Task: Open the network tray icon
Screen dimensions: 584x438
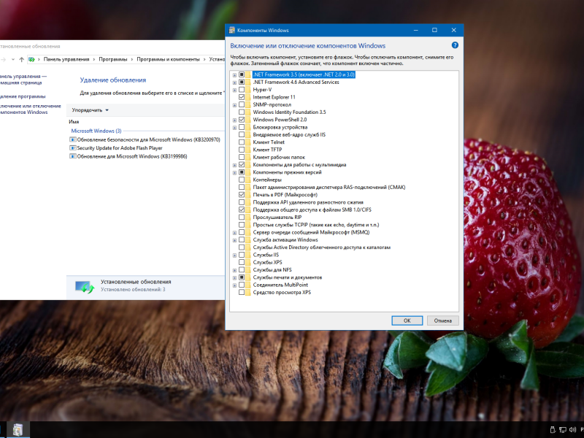Action: pyautogui.click(x=562, y=430)
